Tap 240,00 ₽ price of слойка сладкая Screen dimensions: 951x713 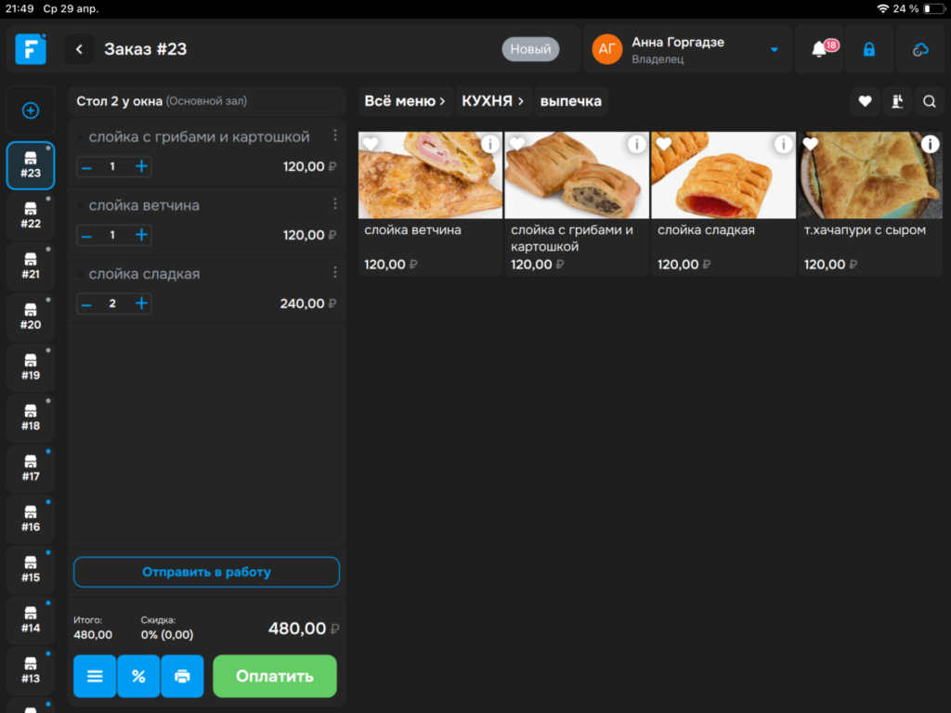click(307, 304)
